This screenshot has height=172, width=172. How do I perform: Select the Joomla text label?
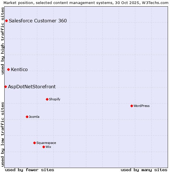pyautogui.click(x=34, y=117)
